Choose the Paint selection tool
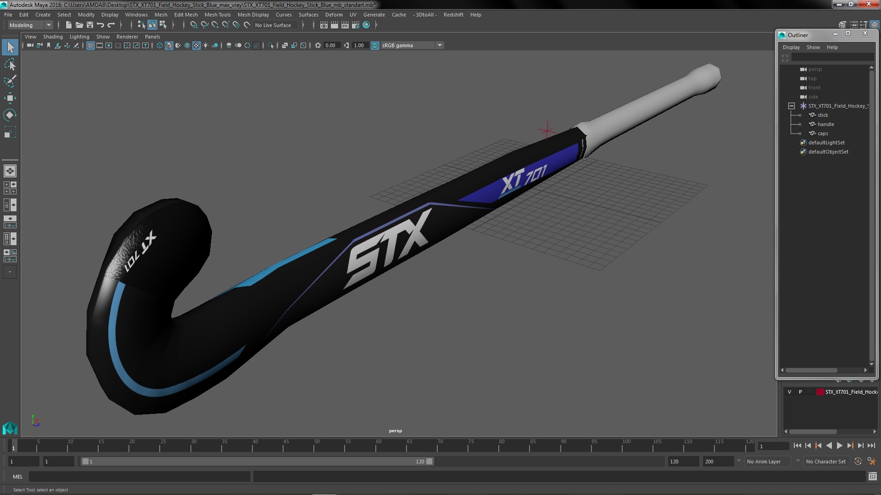881x495 pixels. pyautogui.click(x=10, y=81)
